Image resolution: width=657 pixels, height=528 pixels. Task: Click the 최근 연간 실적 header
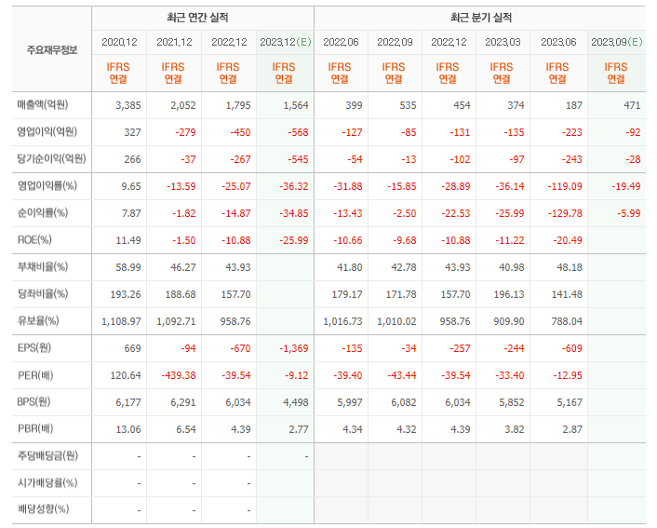(197, 18)
